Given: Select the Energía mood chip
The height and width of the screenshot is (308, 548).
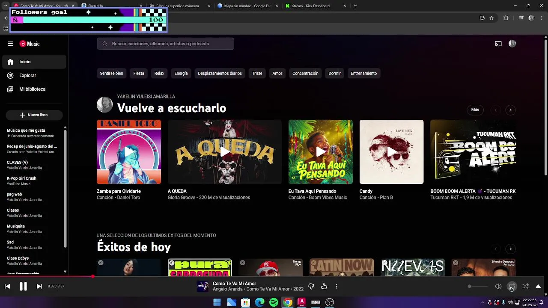Looking at the screenshot, I should pos(181,74).
